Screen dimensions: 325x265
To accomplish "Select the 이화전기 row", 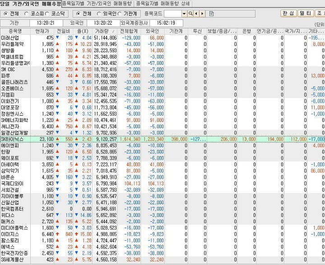I will [x=162, y=101].
